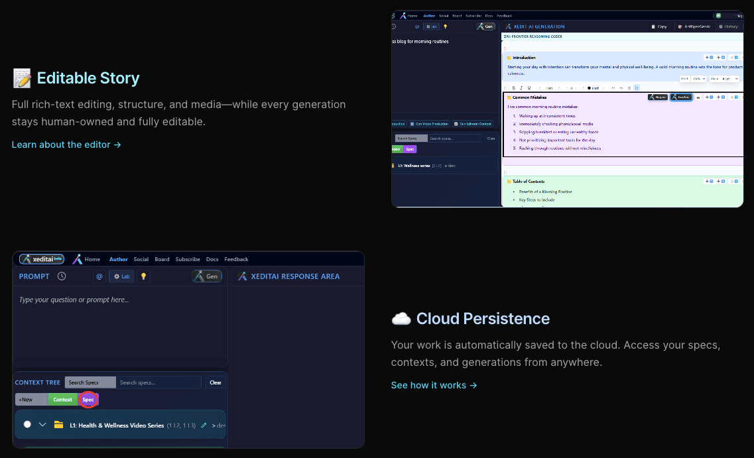The width and height of the screenshot is (754, 458).
Task: Click the pencil edit icon on Health & Wellness row
Action: [204, 425]
